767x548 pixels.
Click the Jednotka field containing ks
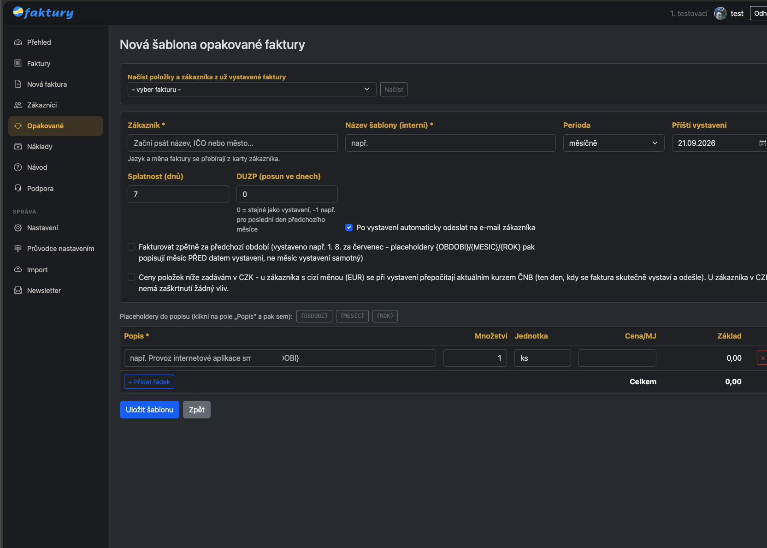(543, 358)
